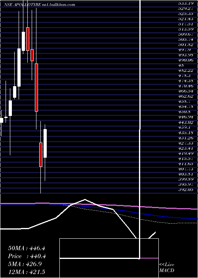Click the white MACD box outline
This screenshot has width=198, height=278.
tap(109, 258)
